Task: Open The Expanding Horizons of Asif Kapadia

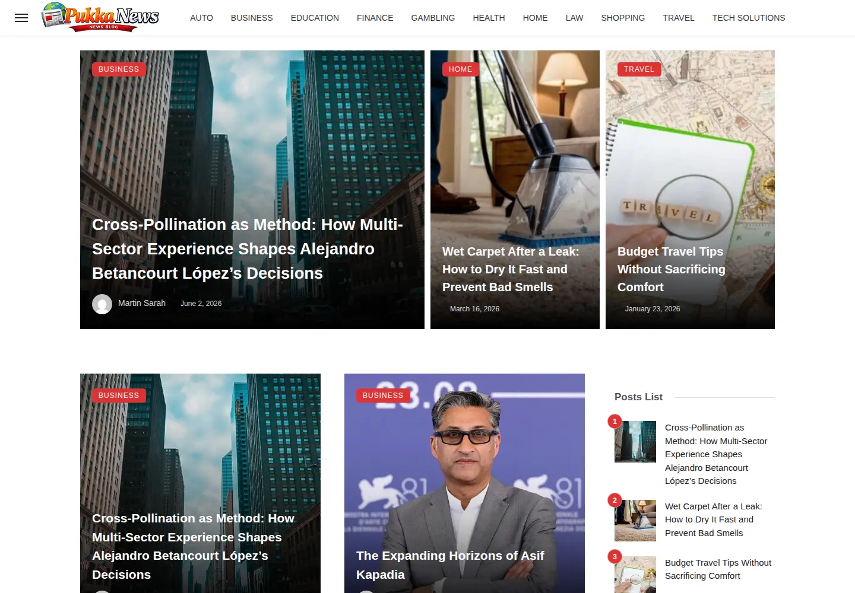Action: tap(450, 565)
